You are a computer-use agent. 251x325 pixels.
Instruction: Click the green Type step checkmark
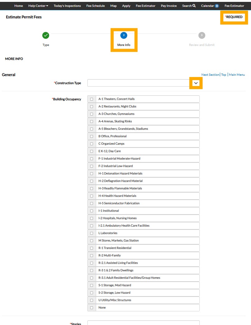(46, 35)
